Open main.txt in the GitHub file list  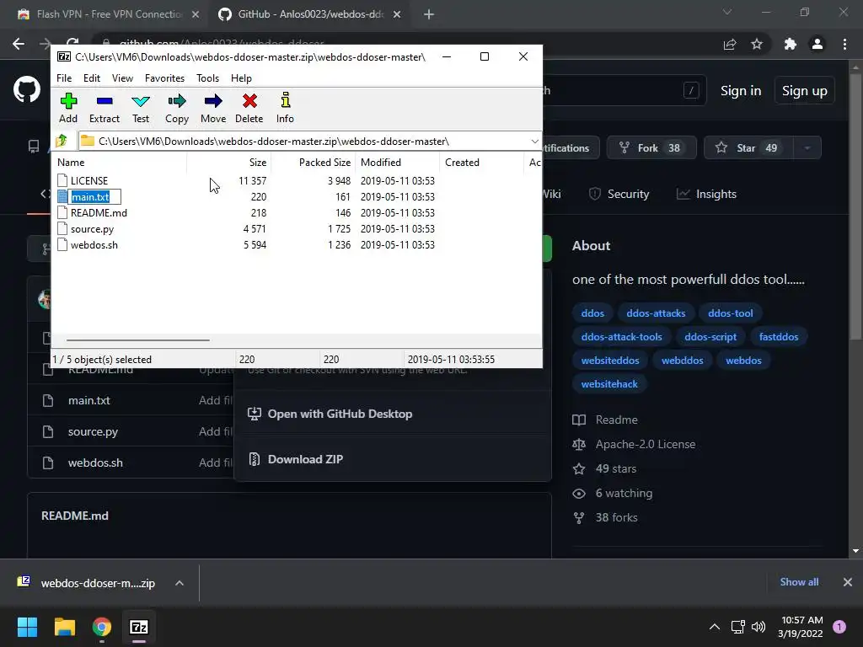tap(89, 400)
